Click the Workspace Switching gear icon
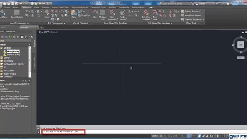The height and width of the screenshot is (139, 247). pyautogui.click(x=218, y=136)
